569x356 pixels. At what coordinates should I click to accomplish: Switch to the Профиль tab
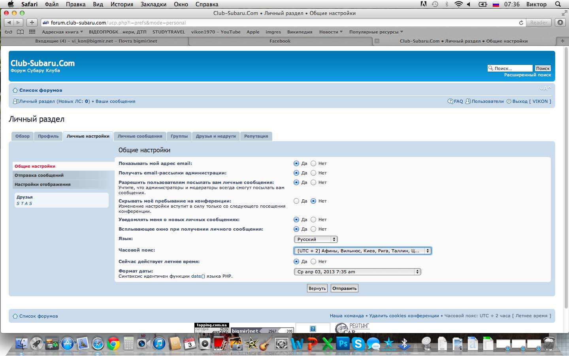[48, 136]
